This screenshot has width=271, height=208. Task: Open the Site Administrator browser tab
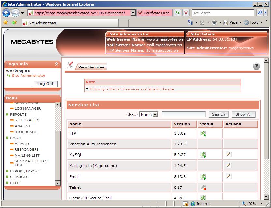70,23
